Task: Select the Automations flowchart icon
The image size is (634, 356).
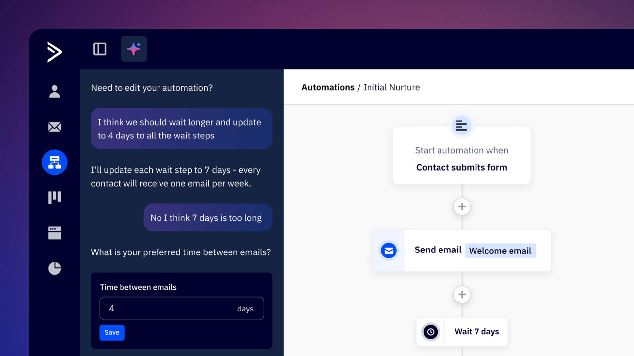Action: point(54,162)
